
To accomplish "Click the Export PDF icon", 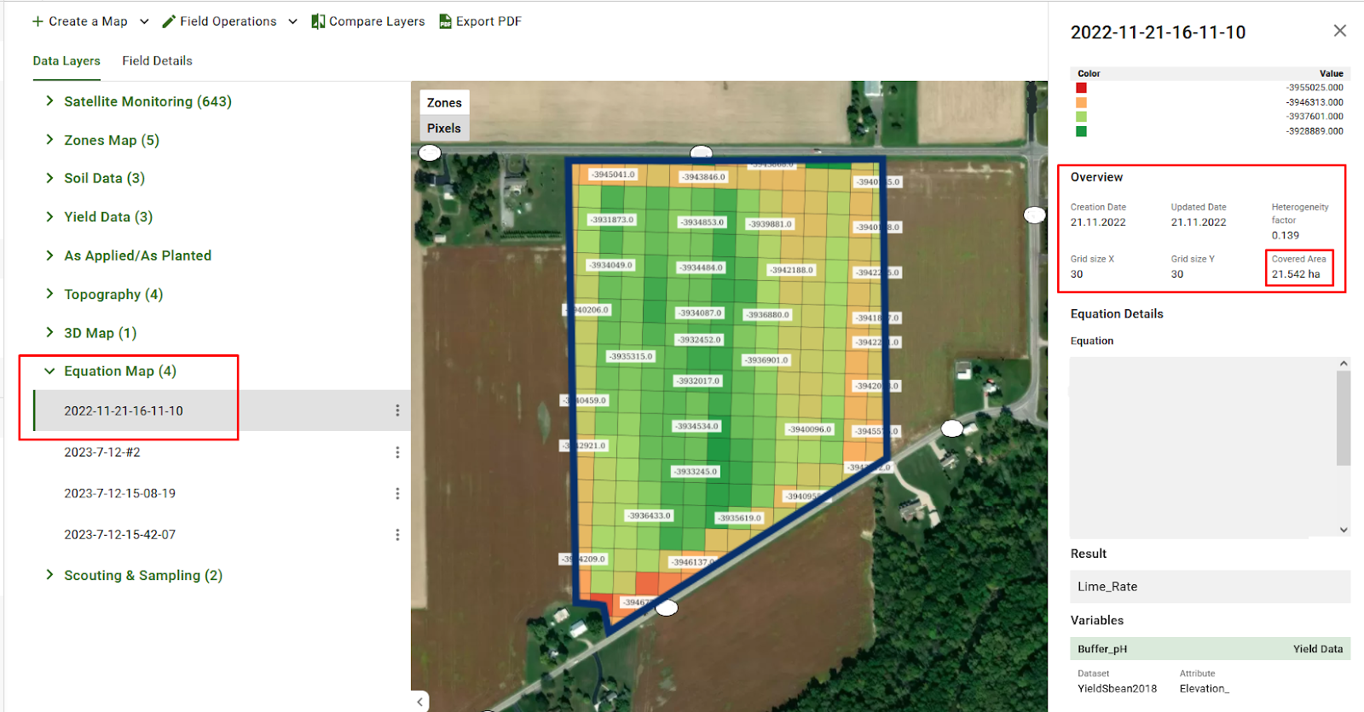I will [445, 21].
